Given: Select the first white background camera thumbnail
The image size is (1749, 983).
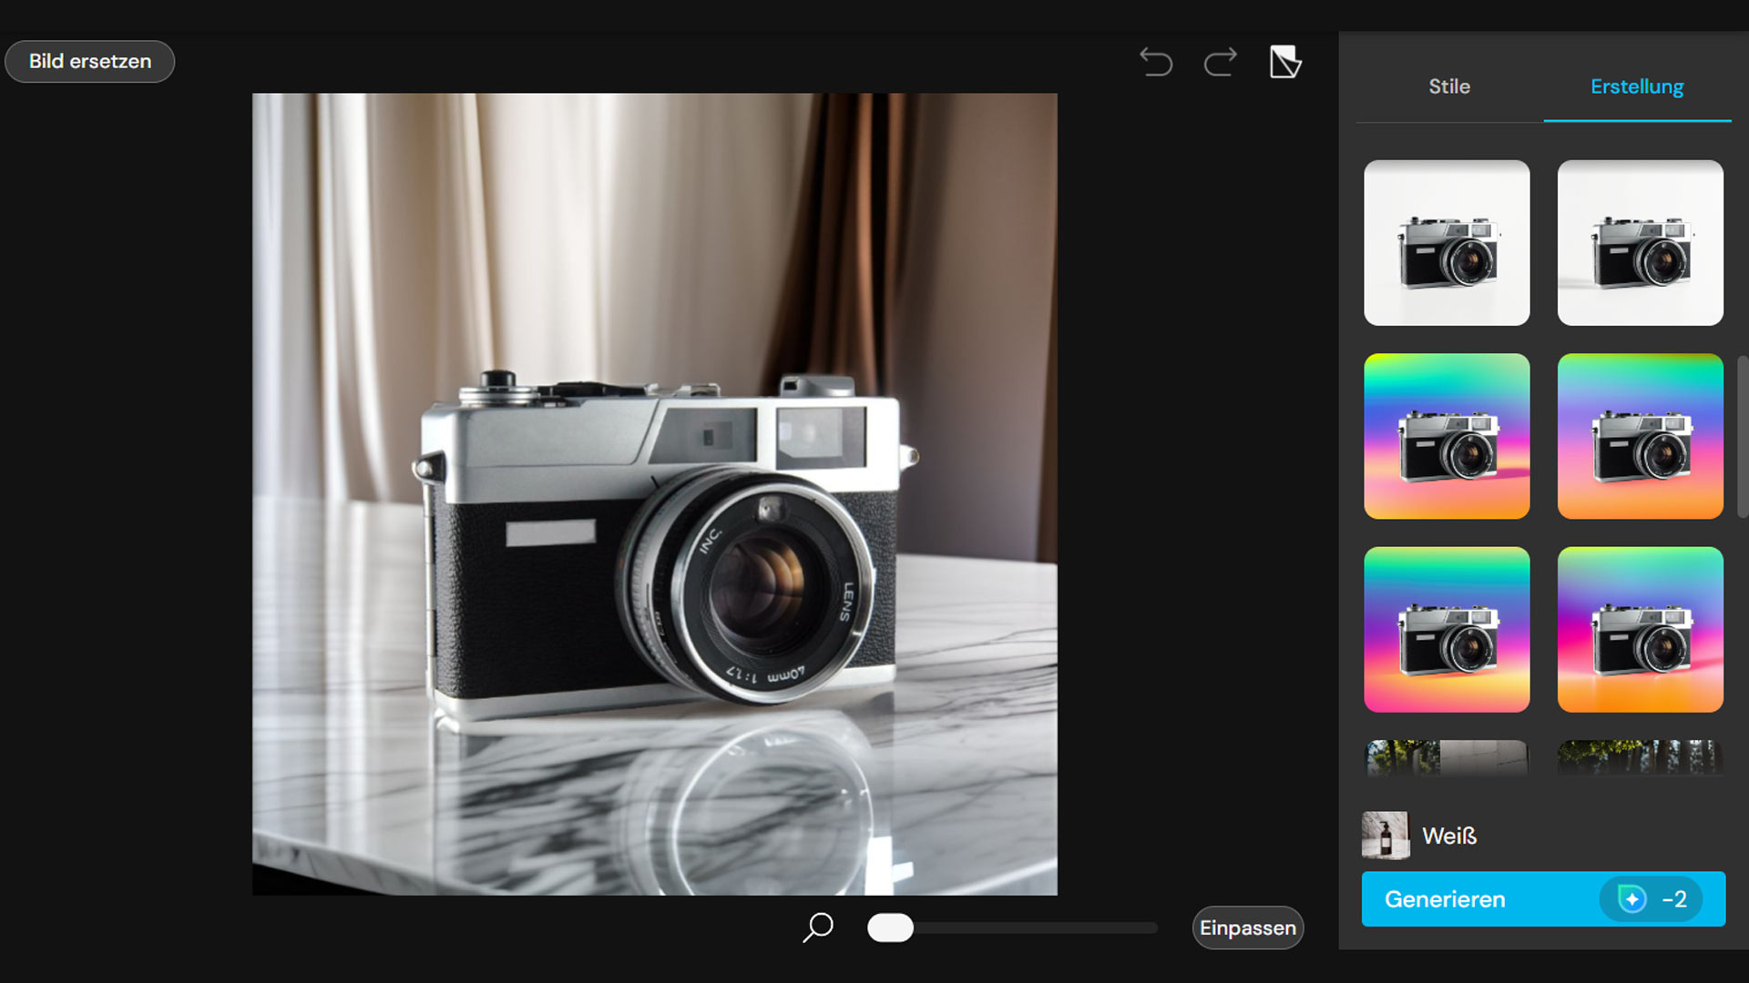Looking at the screenshot, I should [1447, 243].
